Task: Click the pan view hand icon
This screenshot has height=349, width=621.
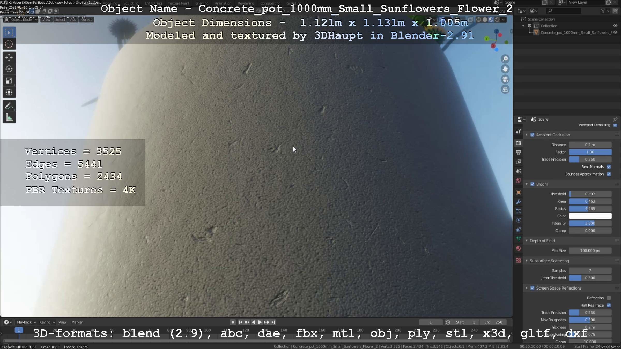Action: (x=505, y=69)
